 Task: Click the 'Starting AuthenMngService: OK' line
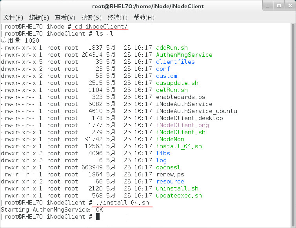coord(52,210)
